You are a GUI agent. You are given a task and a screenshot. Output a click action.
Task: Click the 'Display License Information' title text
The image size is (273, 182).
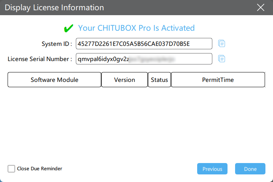click(54, 8)
